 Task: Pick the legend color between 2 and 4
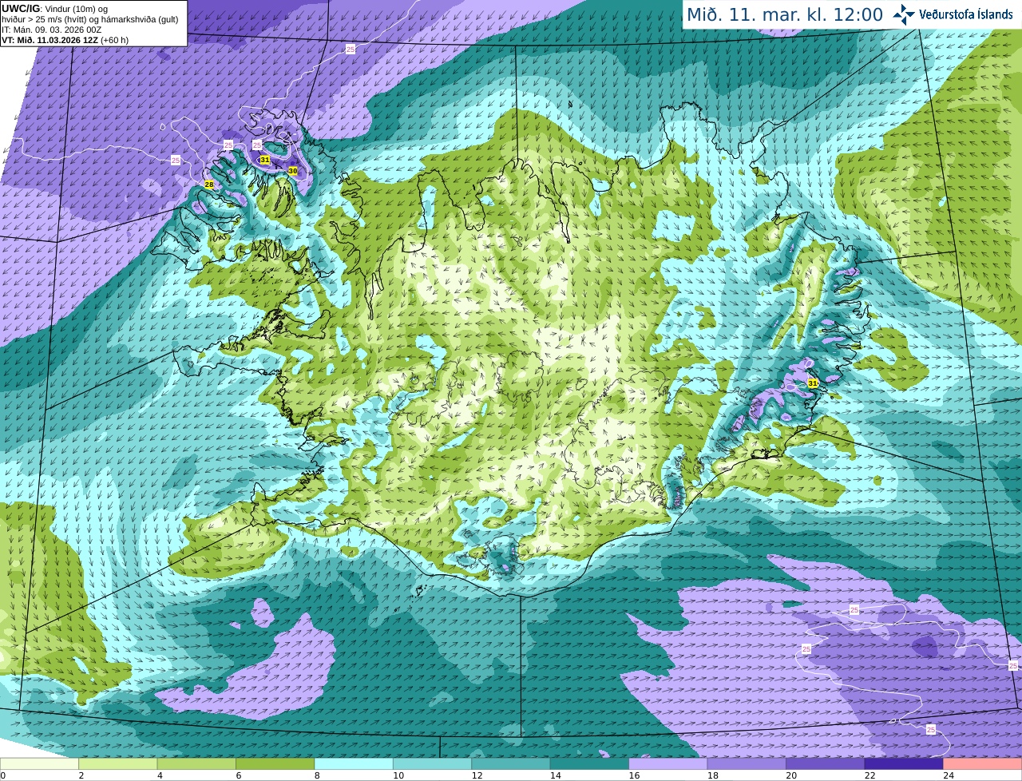(x=118, y=763)
